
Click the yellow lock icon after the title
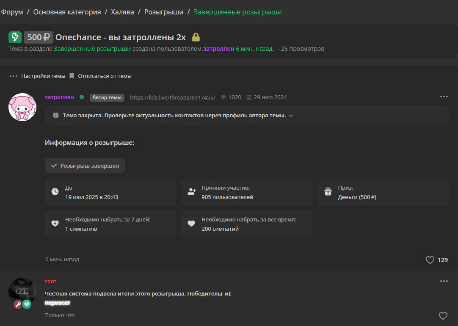coord(196,37)
